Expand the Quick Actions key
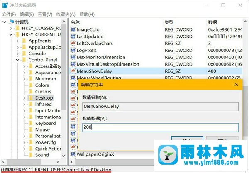249x173 pixels. (24, 149)
